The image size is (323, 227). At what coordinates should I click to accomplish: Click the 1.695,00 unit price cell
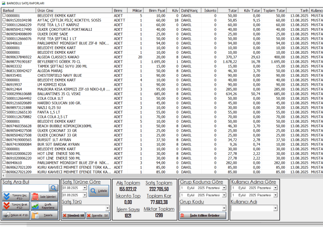(x=158, y=62)
